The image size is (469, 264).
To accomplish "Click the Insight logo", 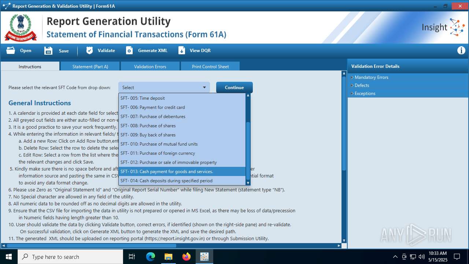I will (443, 27).
